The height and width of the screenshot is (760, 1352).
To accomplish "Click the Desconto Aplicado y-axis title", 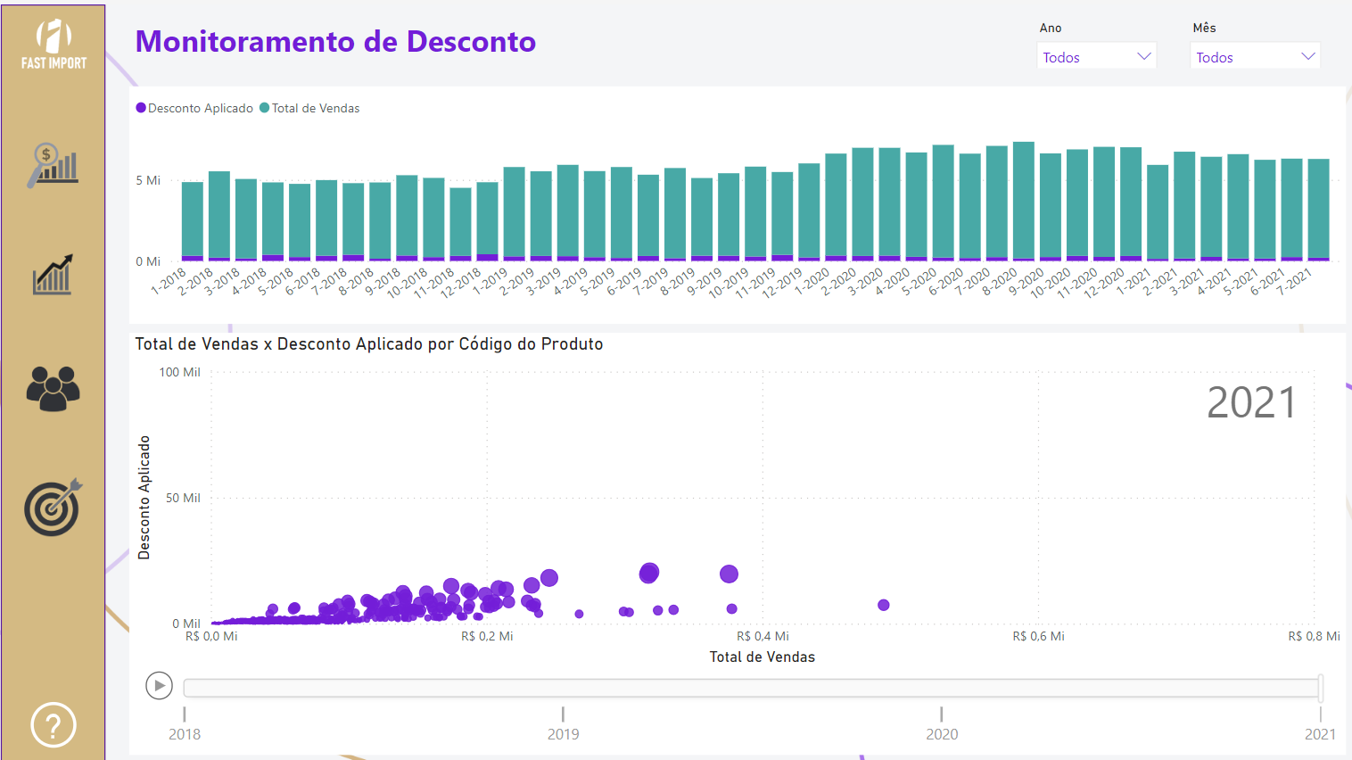I will 144,498.
